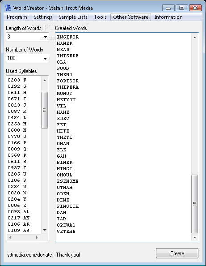Select syllable row 0192 G

tap(17, 86)
